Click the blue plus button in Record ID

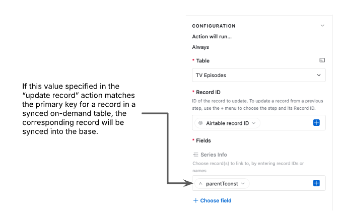point(316,122)
